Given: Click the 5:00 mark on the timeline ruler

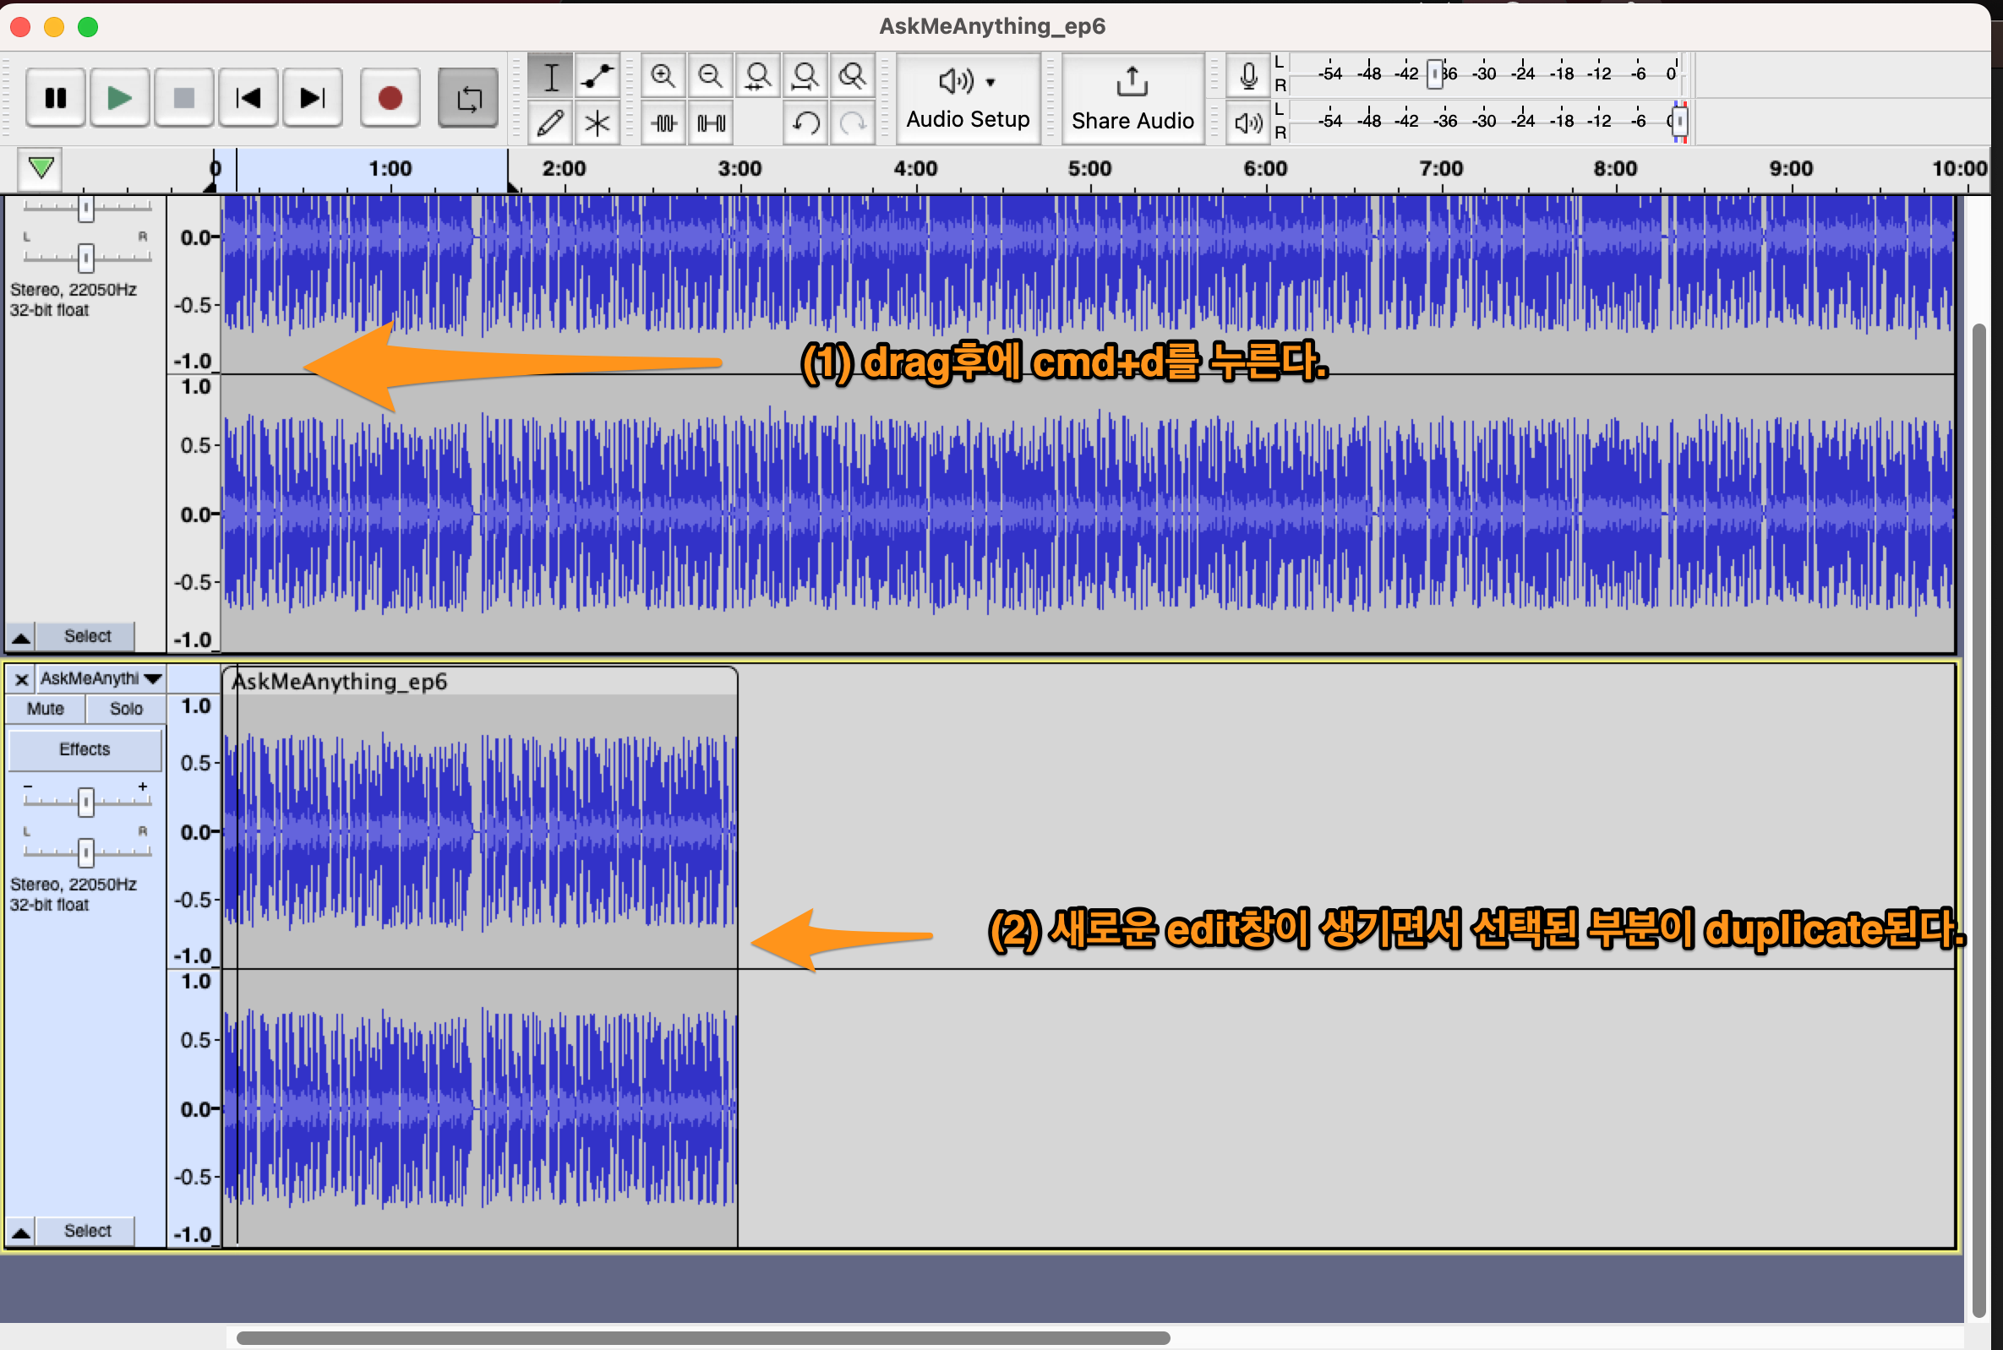Looking at the screenshot, I should [x=1089, y=169].
